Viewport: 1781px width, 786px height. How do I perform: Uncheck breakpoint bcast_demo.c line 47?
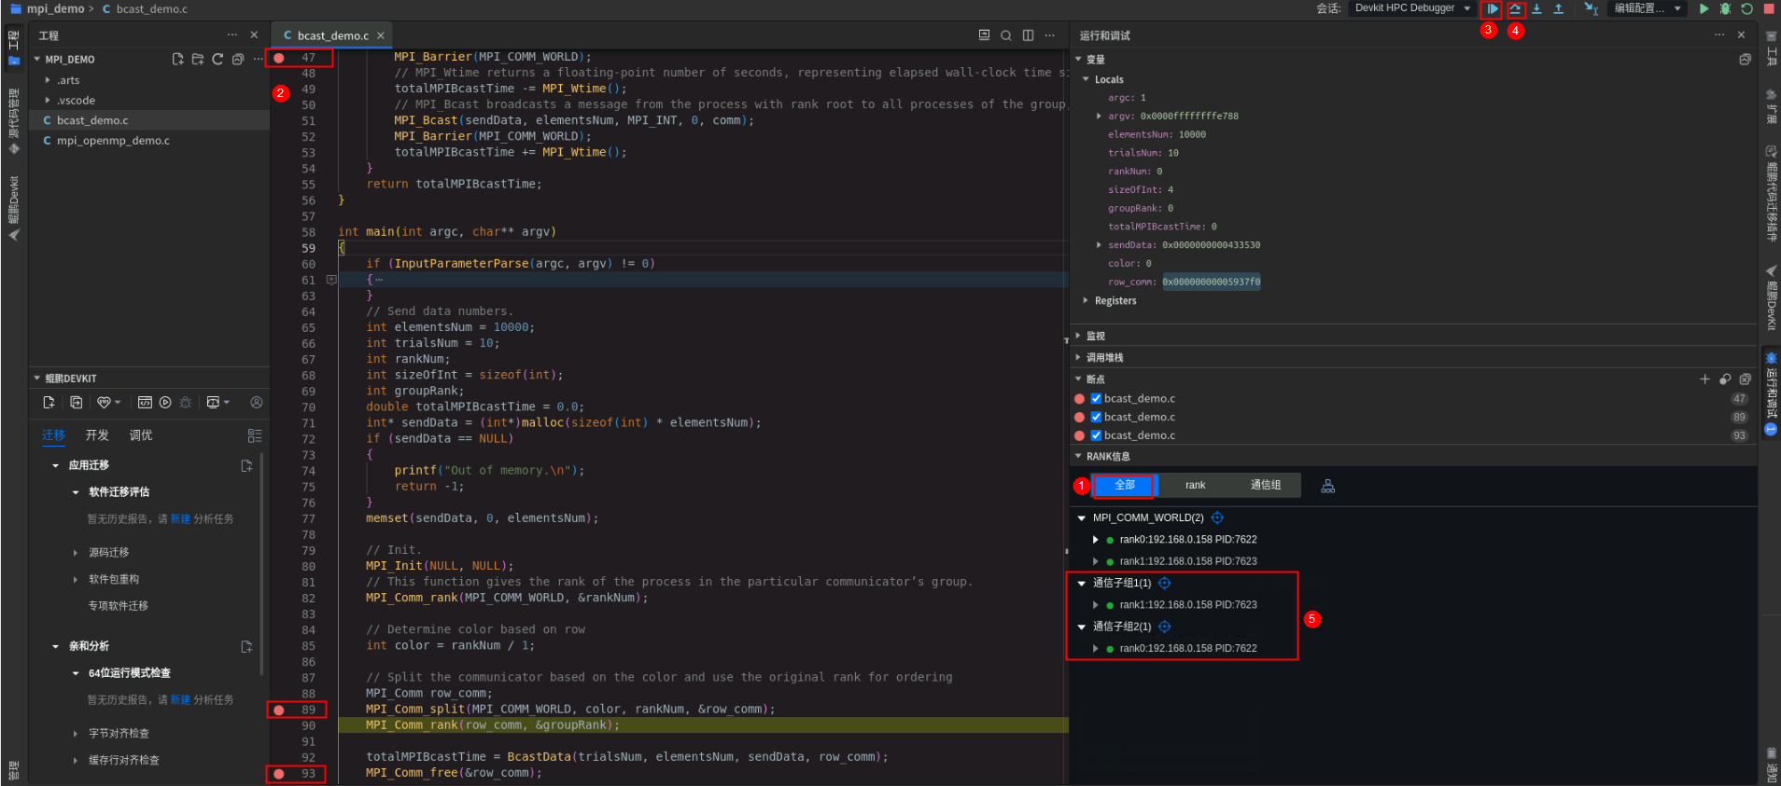1096,398
